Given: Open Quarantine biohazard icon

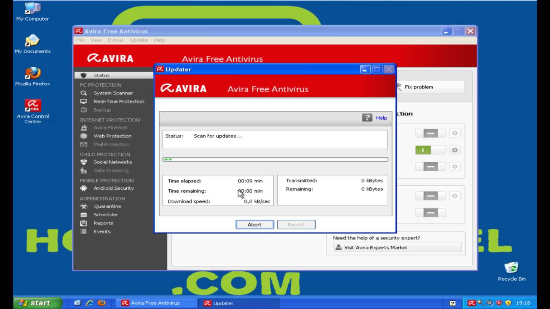Looking at the screenshot, I should 84,206.
